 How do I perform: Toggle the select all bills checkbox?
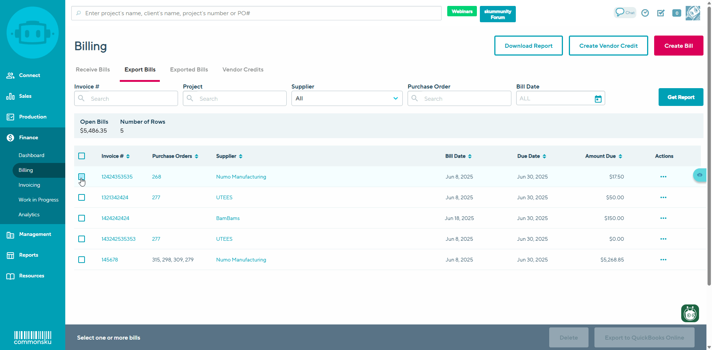pos(82,156)
